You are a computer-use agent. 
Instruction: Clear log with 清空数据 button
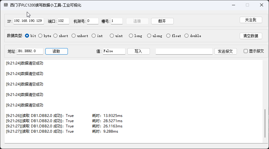coord(251,36)
